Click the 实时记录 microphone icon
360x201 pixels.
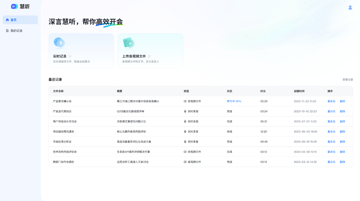pyautogui.click(x=59, y=43)
